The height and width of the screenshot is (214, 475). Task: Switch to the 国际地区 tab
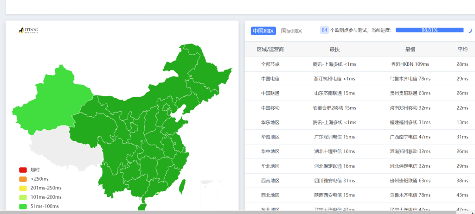tap(291, 31)
